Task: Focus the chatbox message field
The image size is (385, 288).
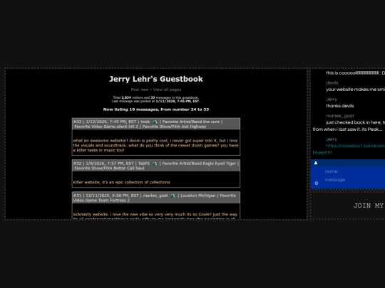Action: [354, 180]
